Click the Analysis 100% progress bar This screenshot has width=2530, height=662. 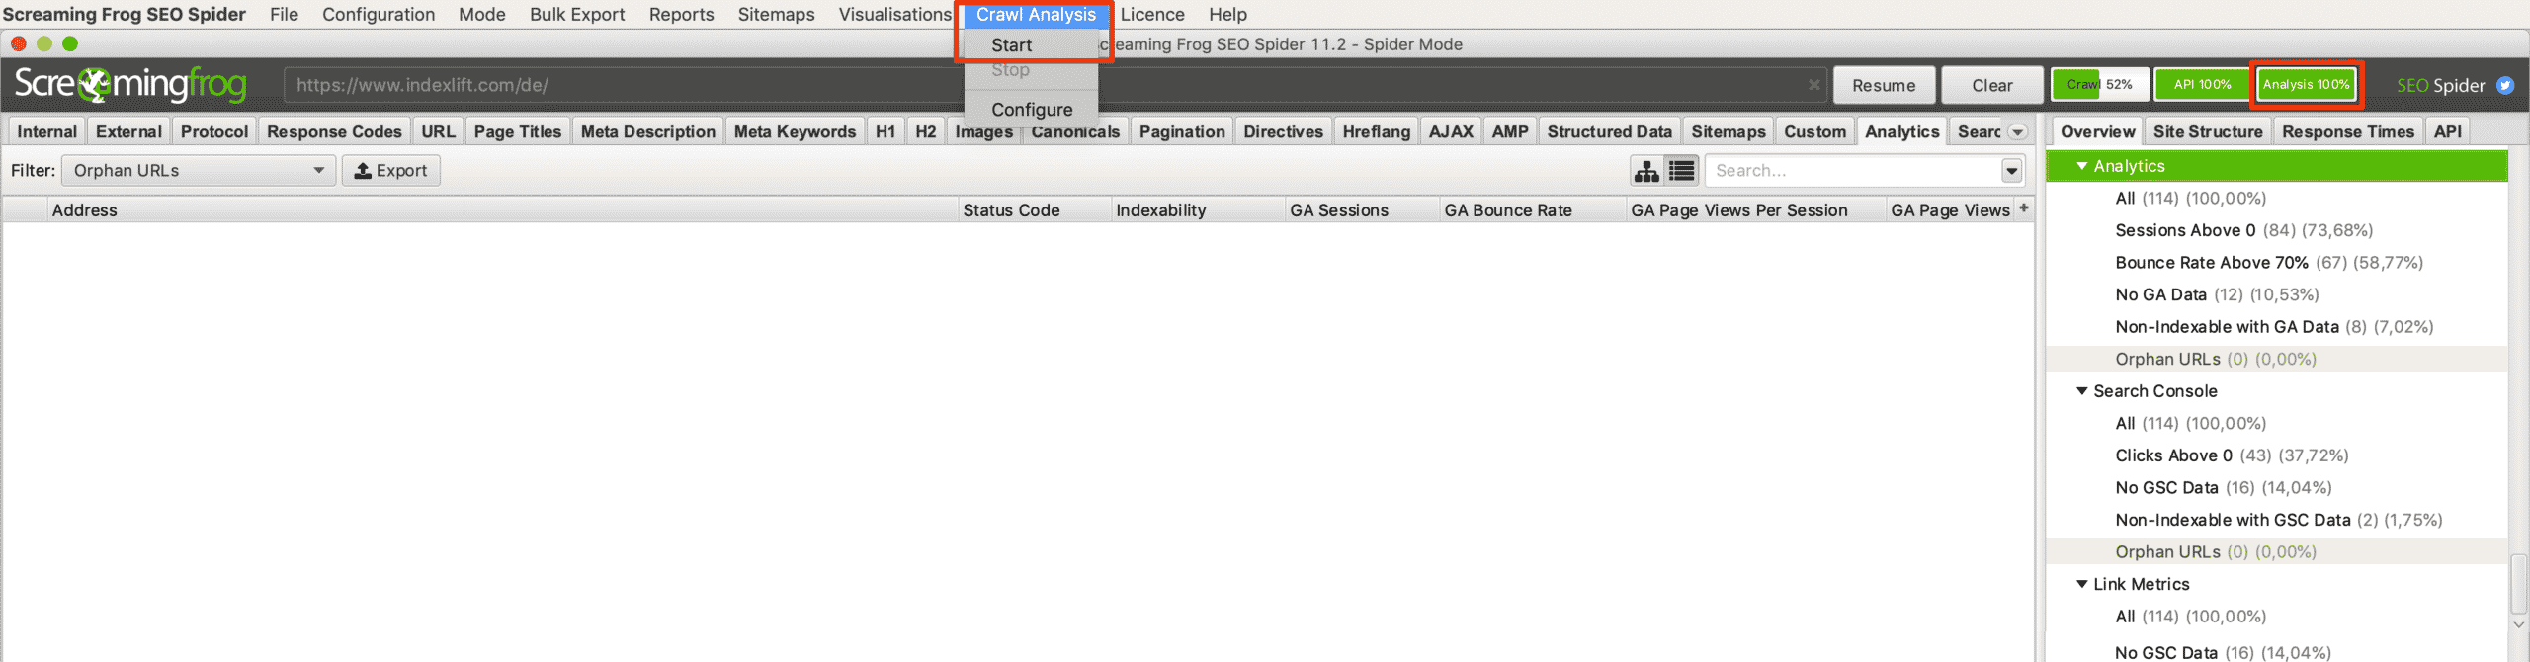coord(2307,85)
